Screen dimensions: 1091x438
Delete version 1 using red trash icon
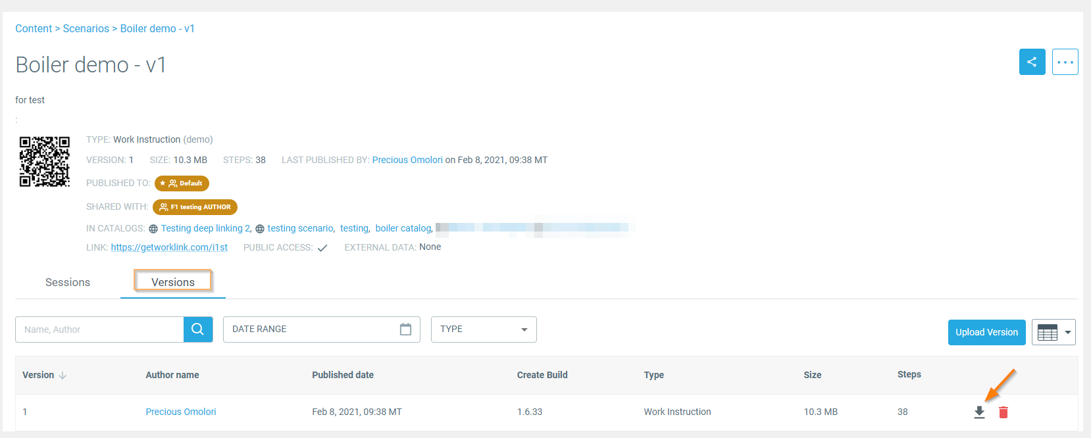pyautogui.click(x=1003, y=412)
